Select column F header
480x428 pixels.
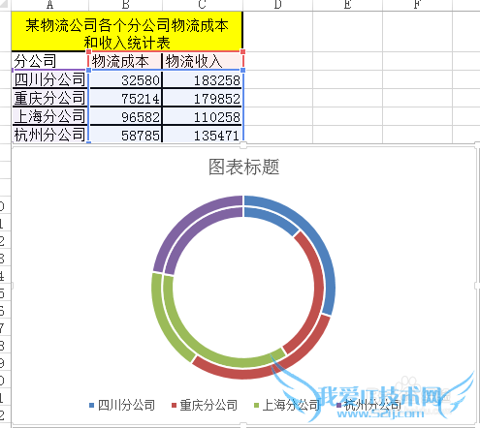pos(417,5)
